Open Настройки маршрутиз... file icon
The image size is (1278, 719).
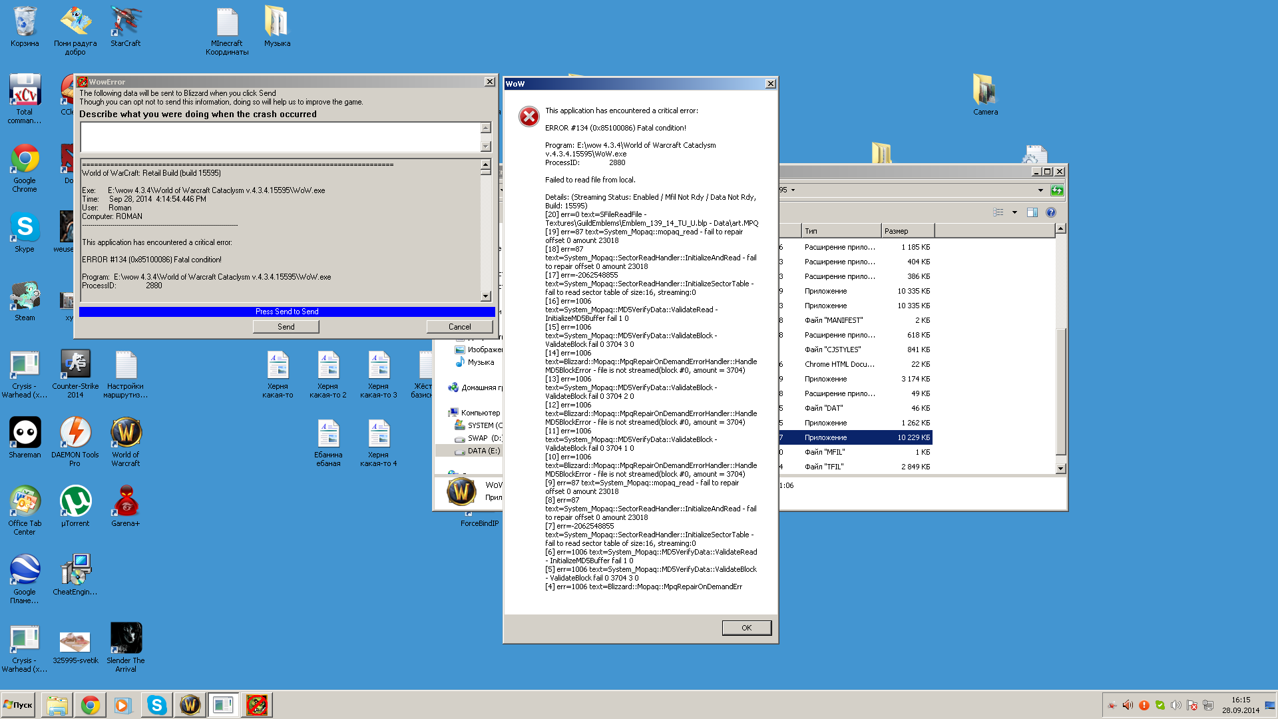126,373
